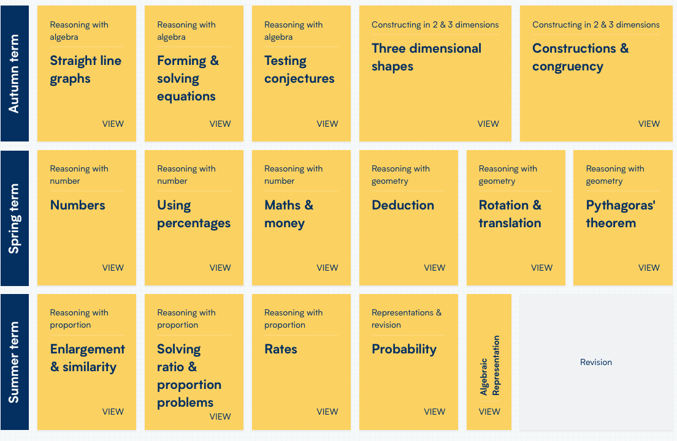The width and height of the screenshot is (677, 441).
Task: Click the Spring term label
Action: 15,217
